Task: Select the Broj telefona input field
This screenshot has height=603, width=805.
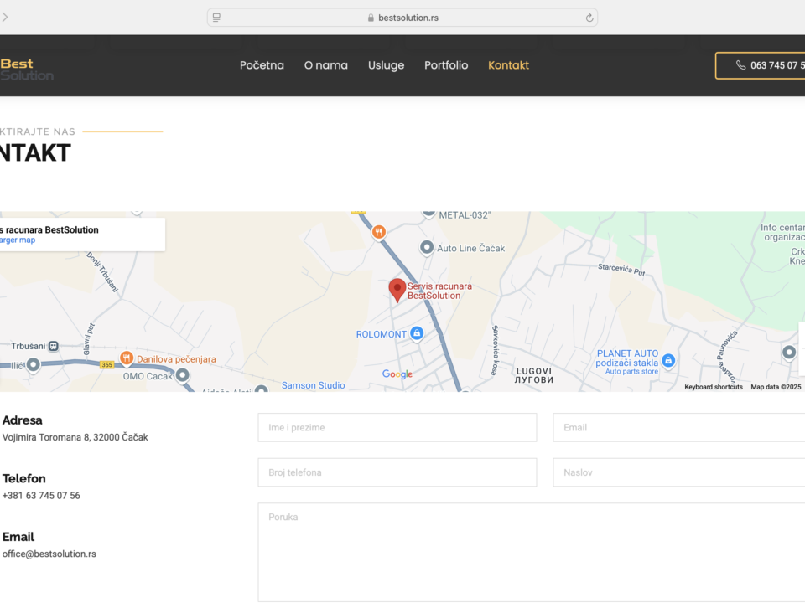Action: (x=397, y=472)
